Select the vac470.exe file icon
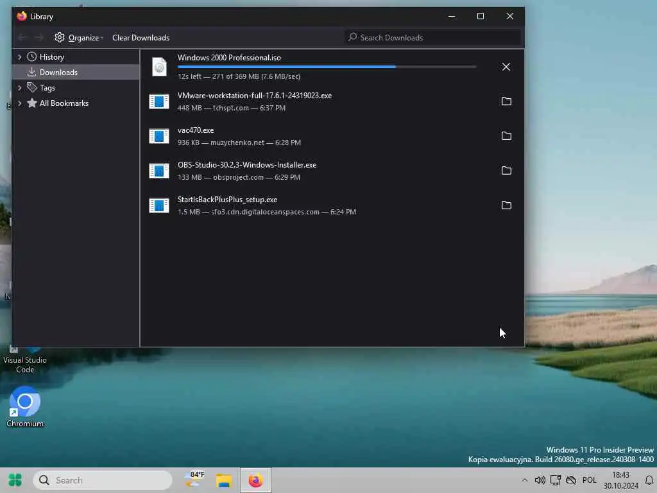The height and width of the screenshot is (493, 657). (159, 136)
